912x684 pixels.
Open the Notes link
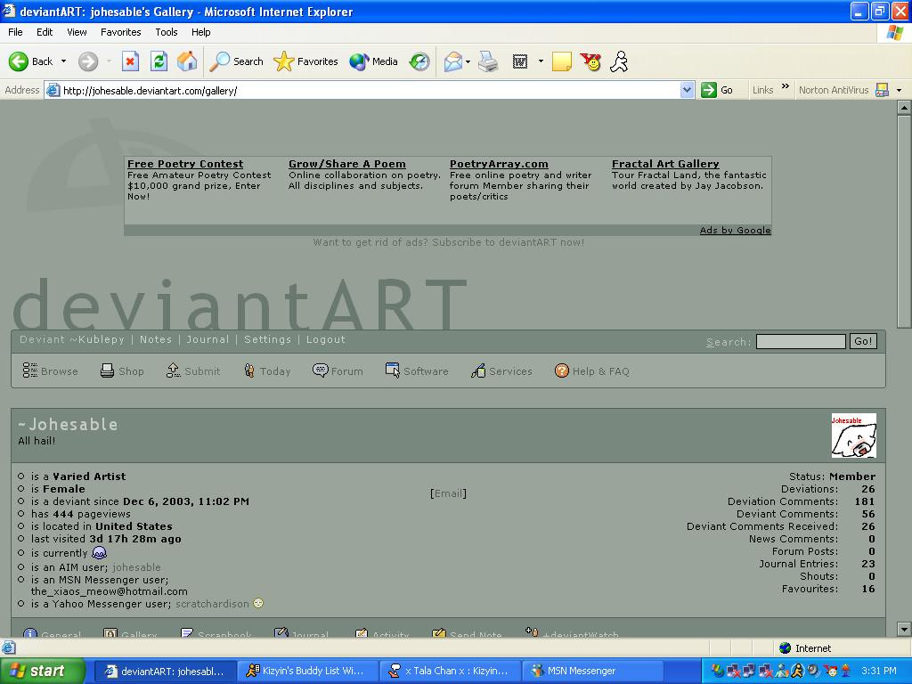[156, 339]
